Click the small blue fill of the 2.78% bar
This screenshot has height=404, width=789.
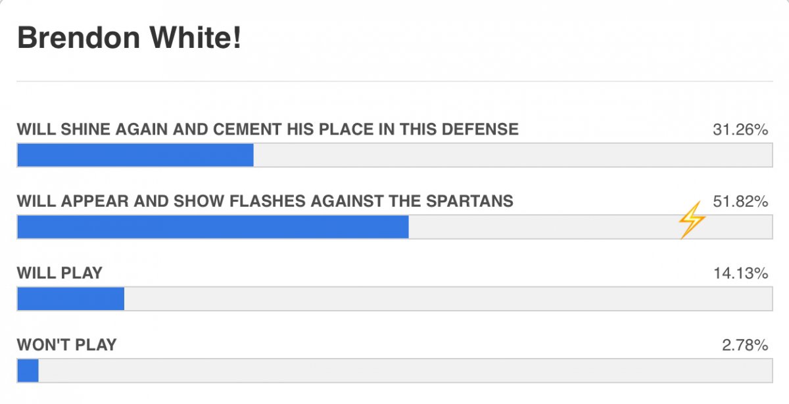tap(28, 370)
